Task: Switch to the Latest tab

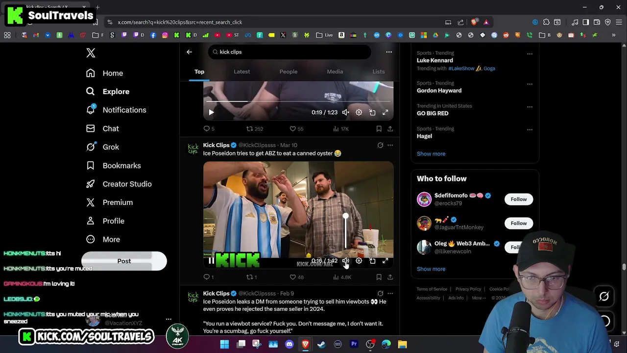Action: pyautogui.click(x=241, y=72)
